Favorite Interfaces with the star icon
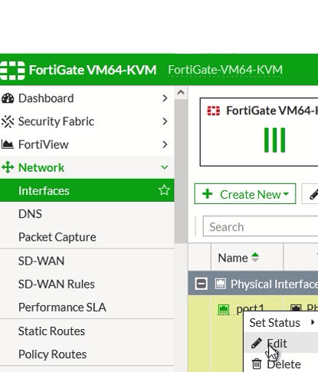Viewport: 318px width, 372px height. tap(164, 190)
